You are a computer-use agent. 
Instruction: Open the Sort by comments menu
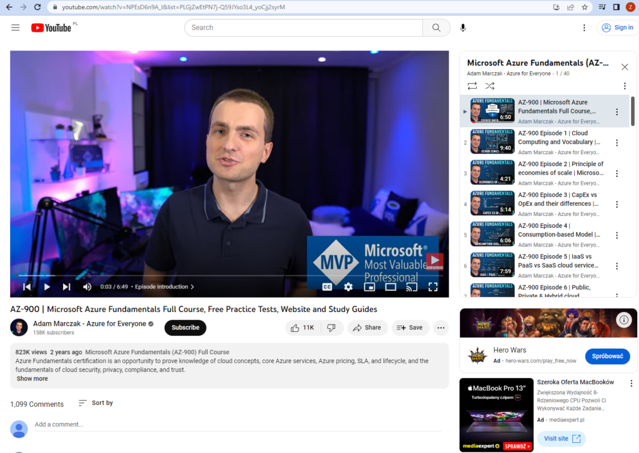[95, 403]
